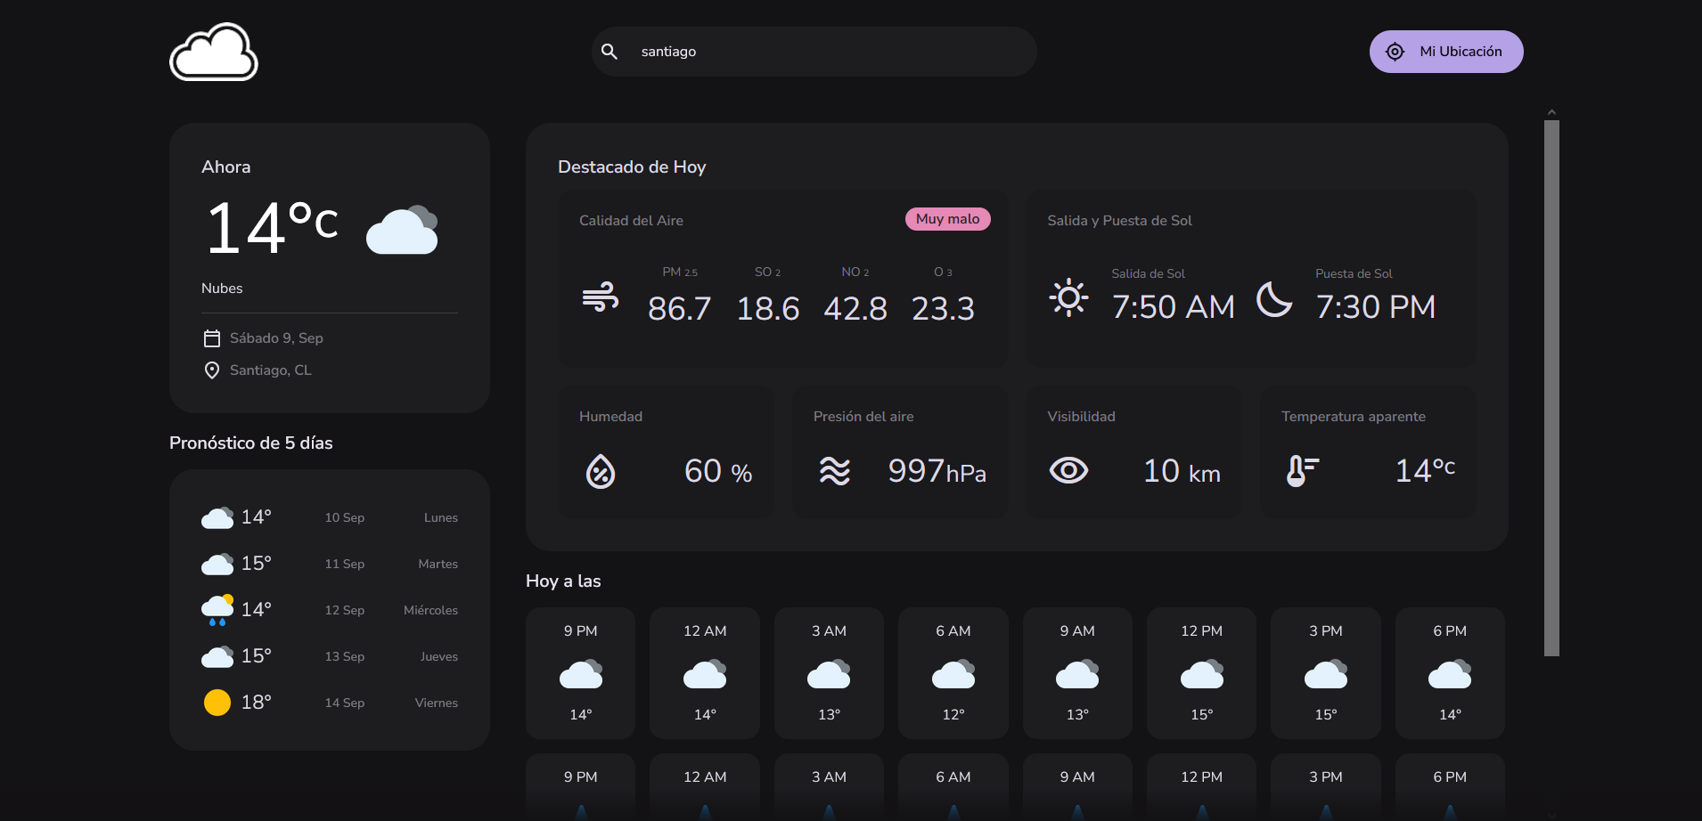This screenshot has width=1702, height=821.
Task: Select the 3 AM hourly weather card
Action: tap(829, 672)
